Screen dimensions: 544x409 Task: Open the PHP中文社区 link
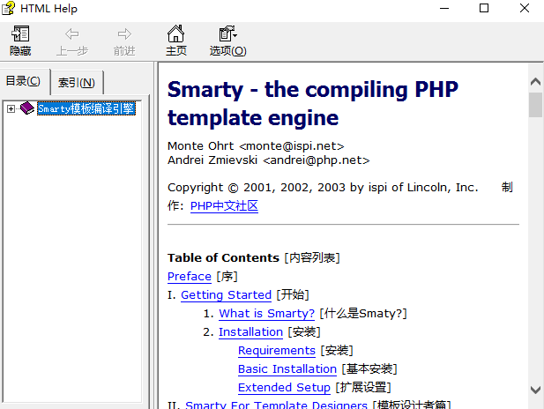coord(224,206)
